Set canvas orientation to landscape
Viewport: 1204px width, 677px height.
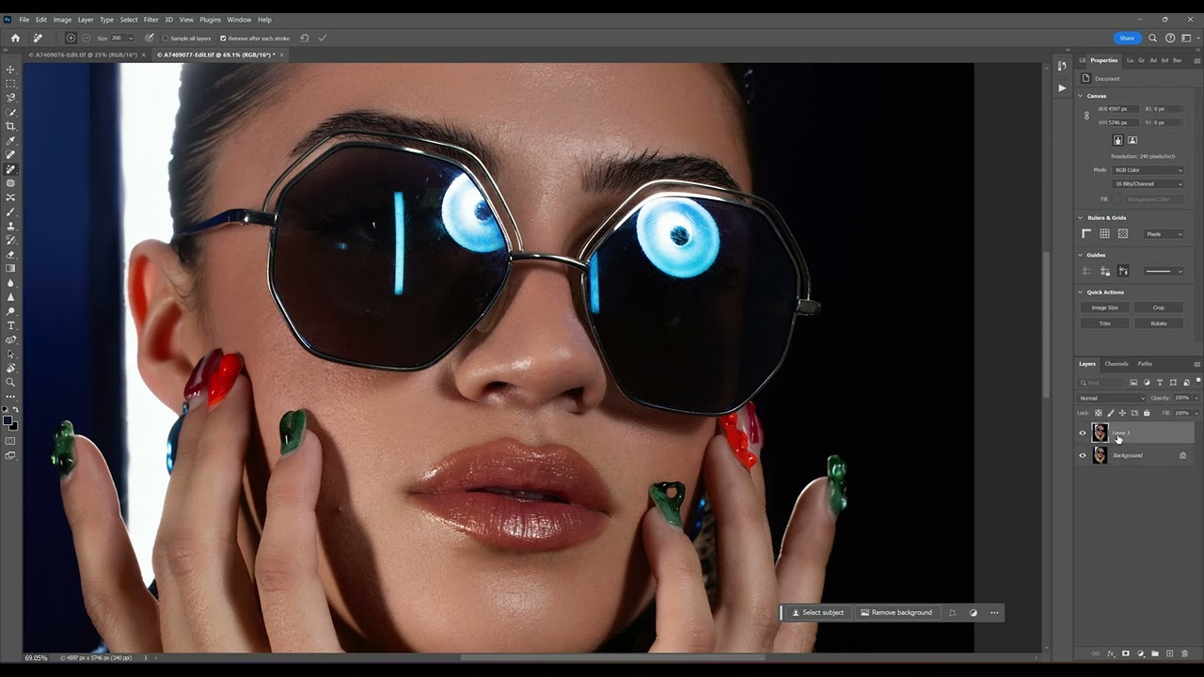[x=1133, y=140]
